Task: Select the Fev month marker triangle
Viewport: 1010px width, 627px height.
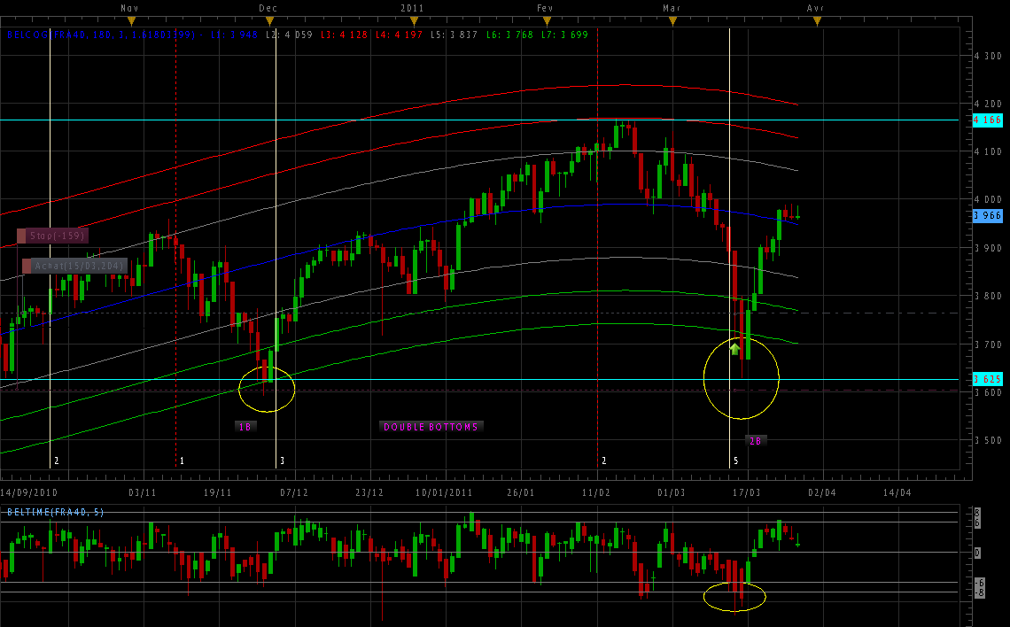Action: click(547, 20)
